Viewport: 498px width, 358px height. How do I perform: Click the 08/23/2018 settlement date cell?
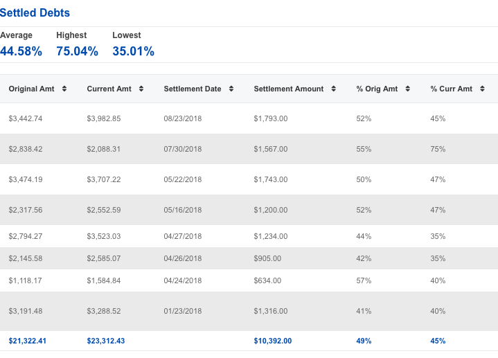point(183,118)
